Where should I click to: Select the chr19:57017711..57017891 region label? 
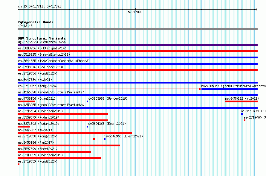(x=39, y=7)
